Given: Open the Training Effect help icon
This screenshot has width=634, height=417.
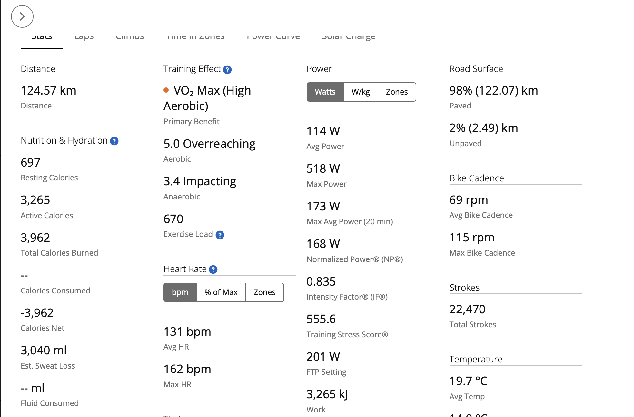Looking at the screenshot, I should click(227, 70).
